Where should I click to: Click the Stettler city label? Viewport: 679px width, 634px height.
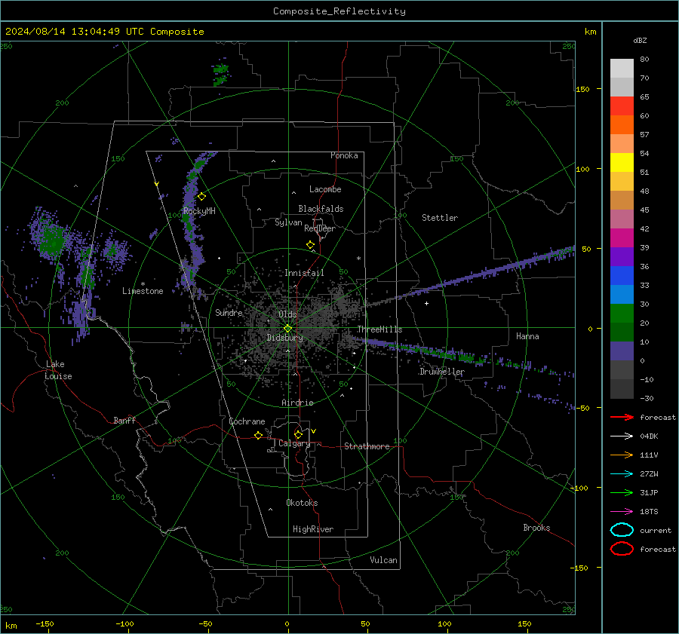(x=440, y=218)
